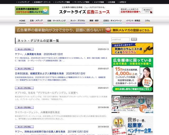The image size is (169, 135).
Task: Click the date 2019-09-03
Action: pyautogui.click(x=103, y=127)
